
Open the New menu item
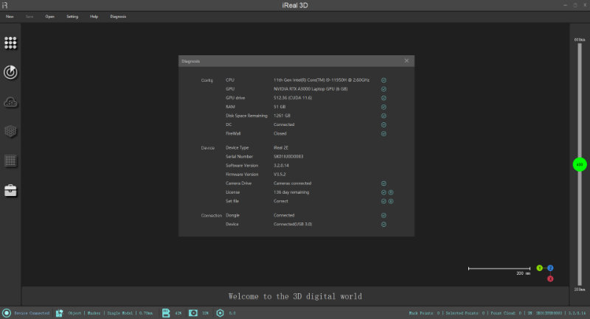pyautogui.click(x=10, y=16)
